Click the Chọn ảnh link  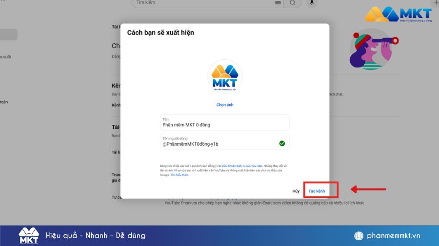point(225,105)
